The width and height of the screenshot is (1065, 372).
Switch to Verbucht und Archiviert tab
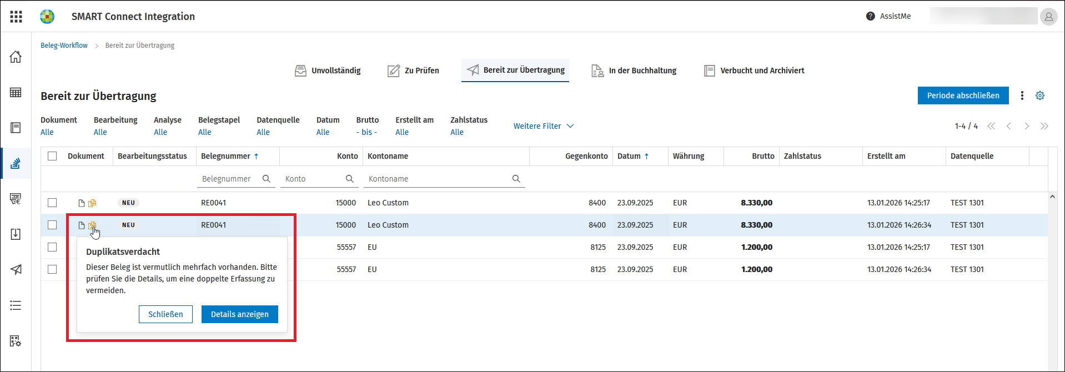[x=754, y=71]
